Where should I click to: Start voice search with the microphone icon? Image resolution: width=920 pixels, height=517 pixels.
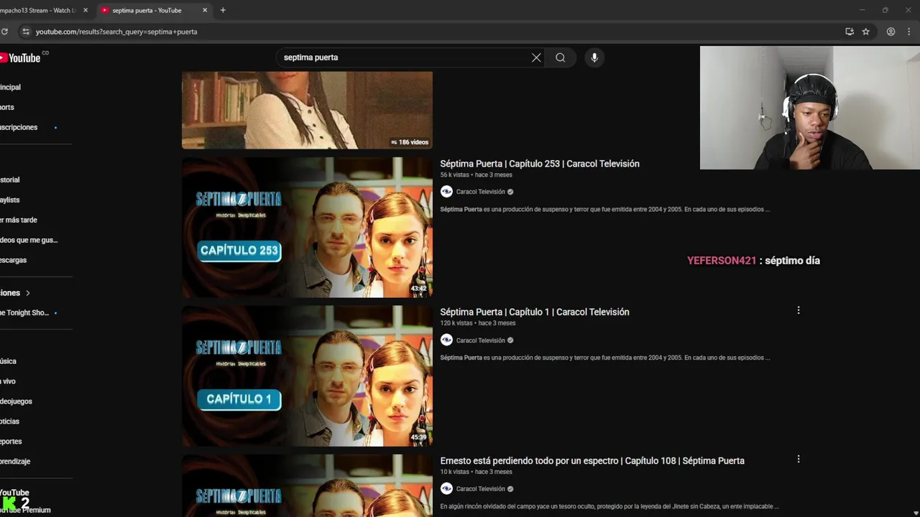(594, 57)
